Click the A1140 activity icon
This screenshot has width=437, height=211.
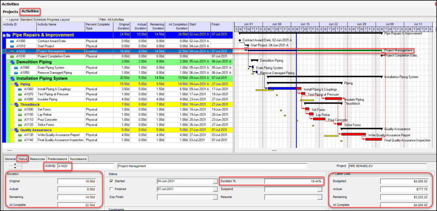click(20, 140)
